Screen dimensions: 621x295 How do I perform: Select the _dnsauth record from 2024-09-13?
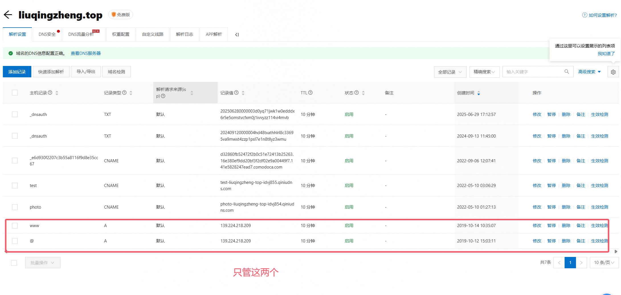click(15, 136)
